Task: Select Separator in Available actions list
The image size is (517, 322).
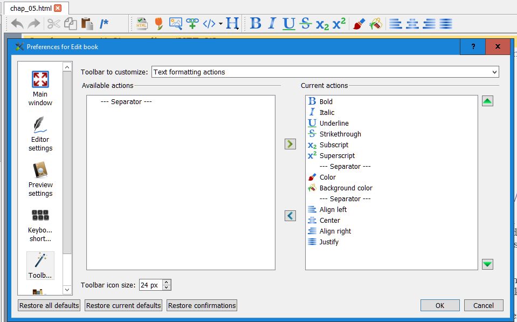Action: tap(126, 101)
